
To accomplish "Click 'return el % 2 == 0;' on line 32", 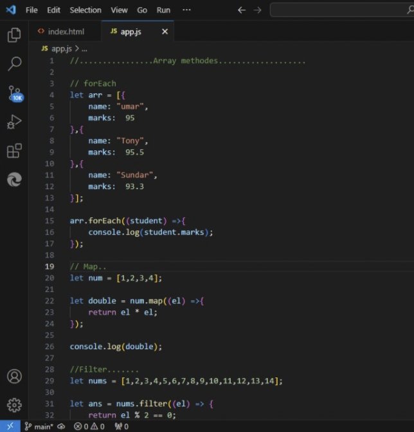I will pyautogui.click(x=132, y=415).
